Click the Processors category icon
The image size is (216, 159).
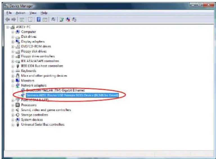coord(18,105)
